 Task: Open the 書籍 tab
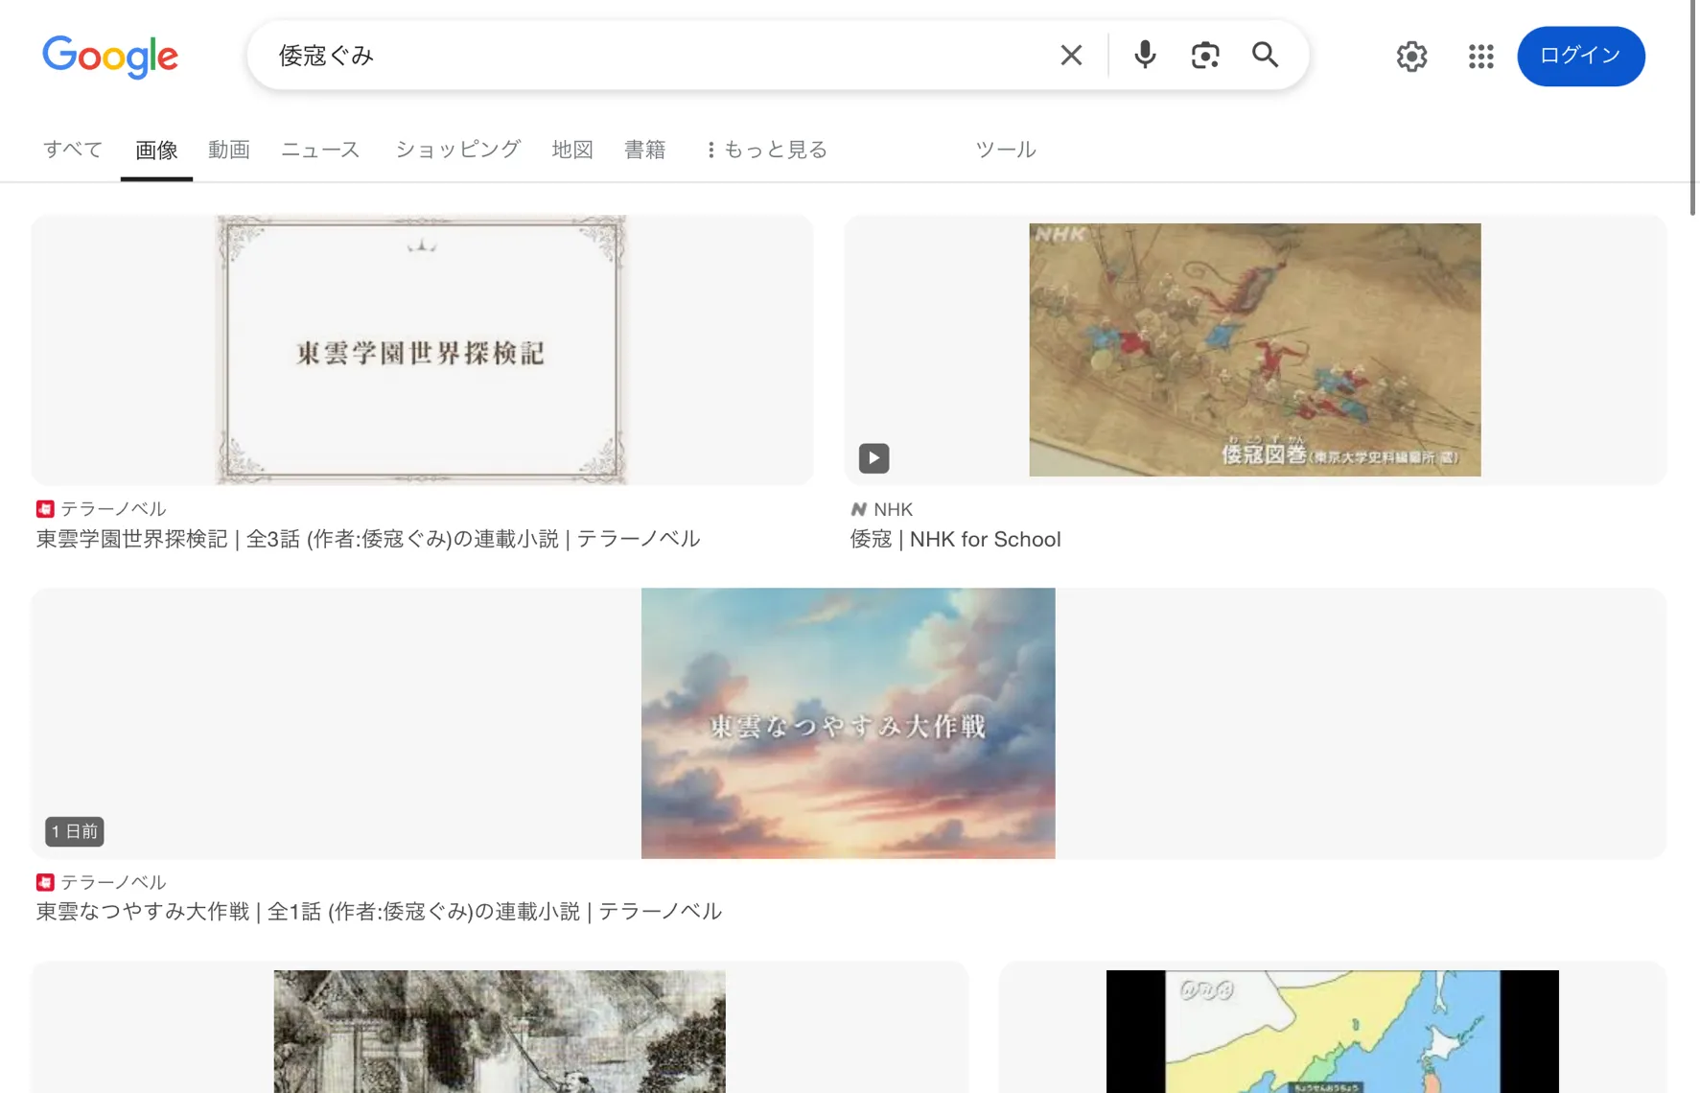click(645, 150)
